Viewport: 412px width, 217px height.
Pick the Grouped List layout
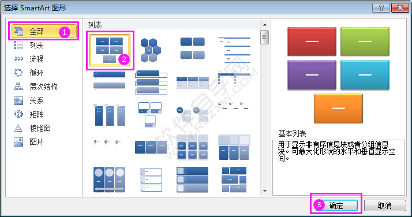point(193,147)
